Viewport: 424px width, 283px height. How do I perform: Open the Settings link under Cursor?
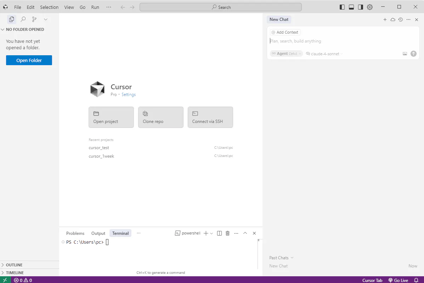click(x=129, y=94)
